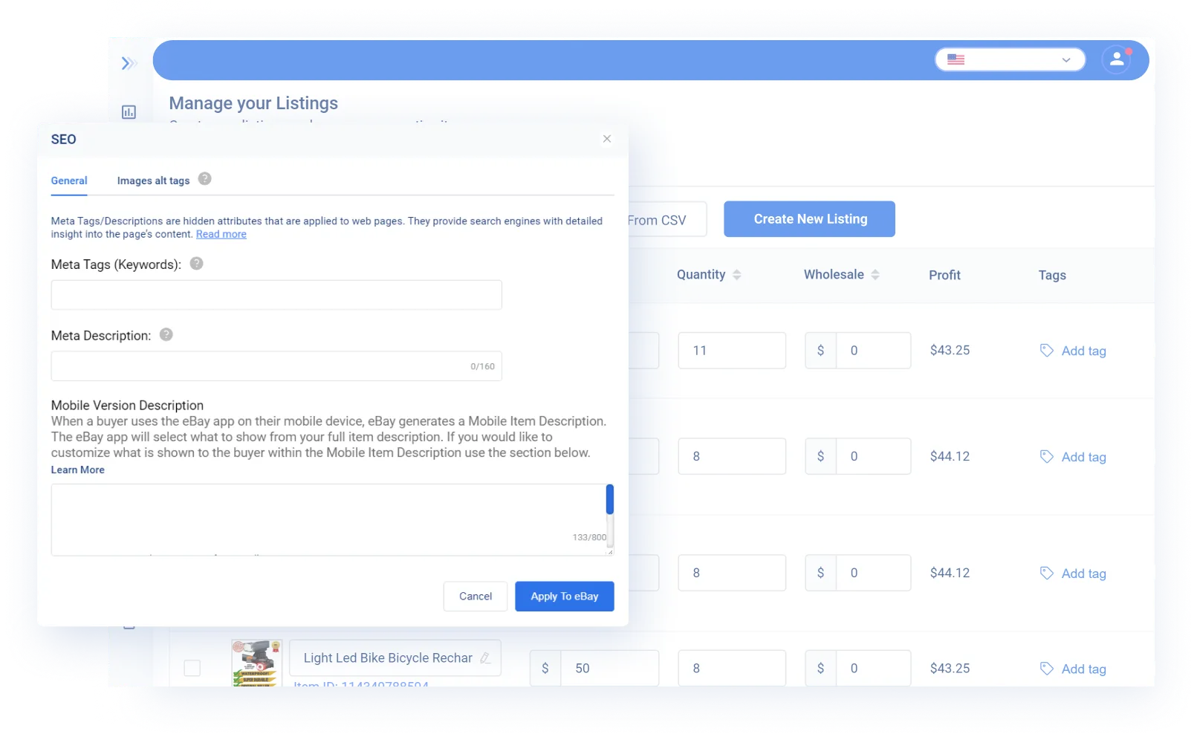
Task: Click the Profit column header
Action: click(944, 276)
